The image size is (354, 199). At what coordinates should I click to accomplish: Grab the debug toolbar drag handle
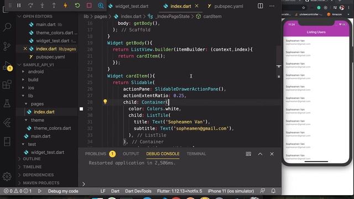(10, 6)
